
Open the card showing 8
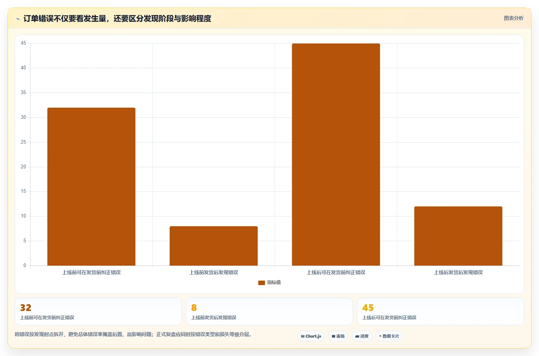(269, 311)
